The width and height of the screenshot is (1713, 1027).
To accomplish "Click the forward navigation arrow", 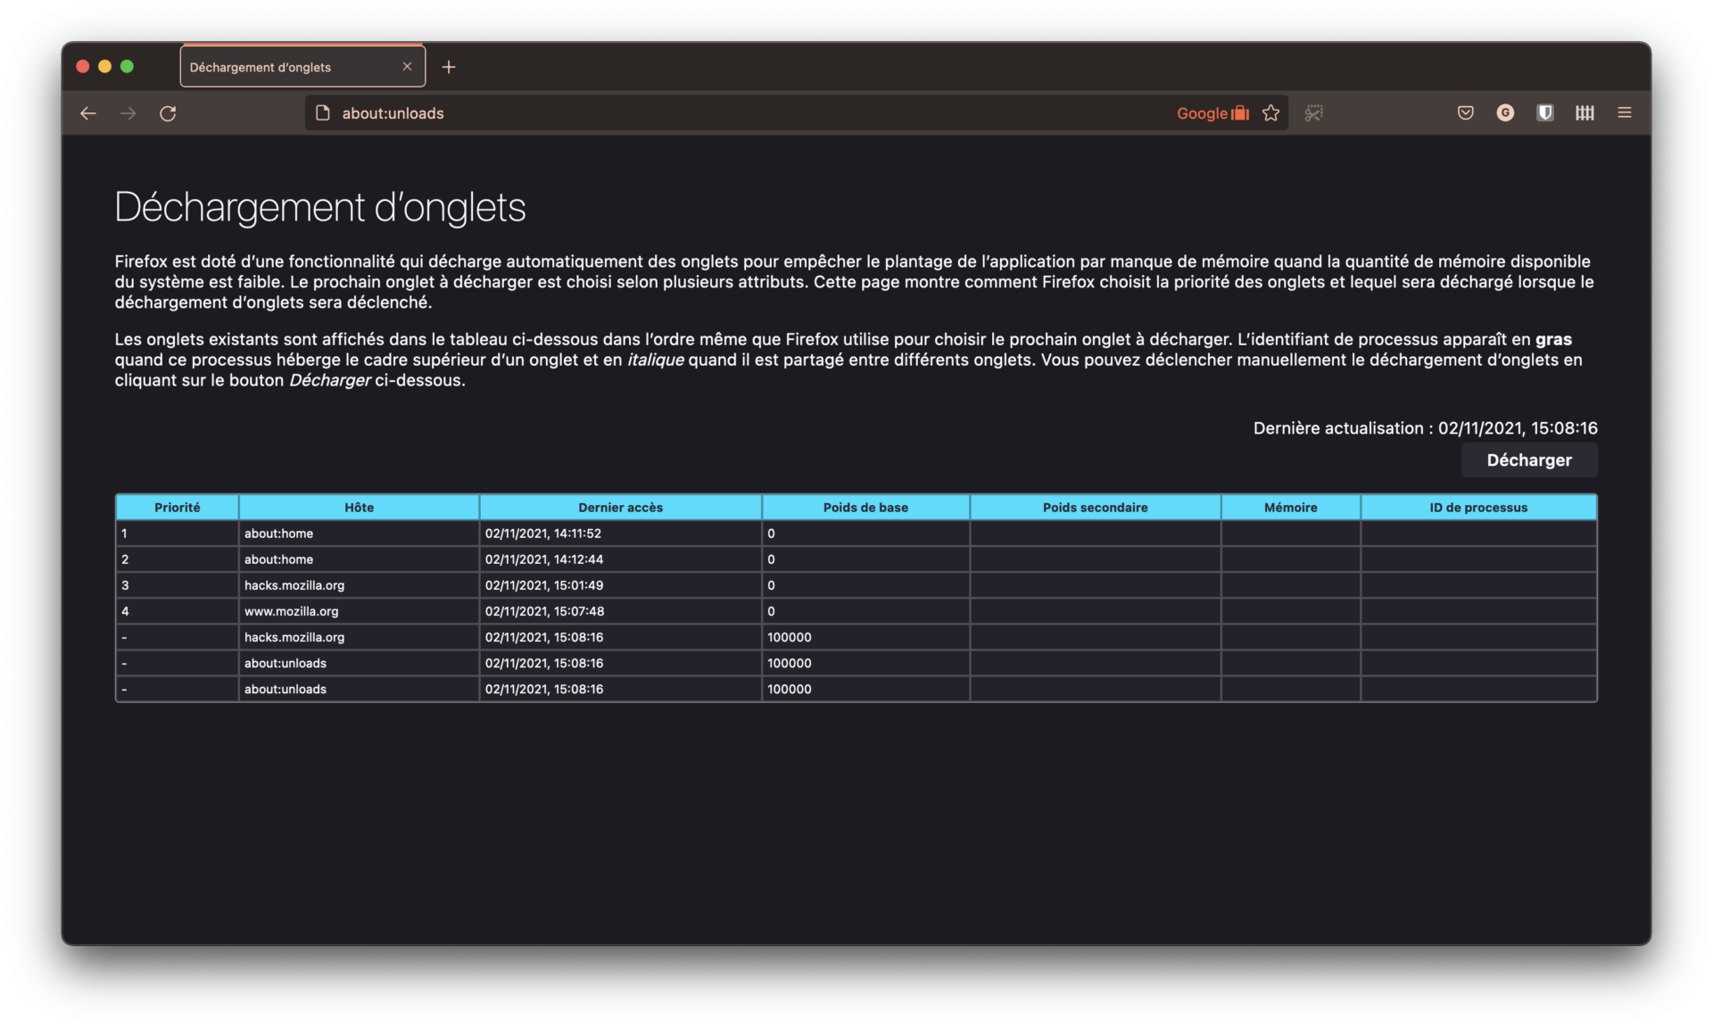I will pyautogui.click(x=128, y=113).
